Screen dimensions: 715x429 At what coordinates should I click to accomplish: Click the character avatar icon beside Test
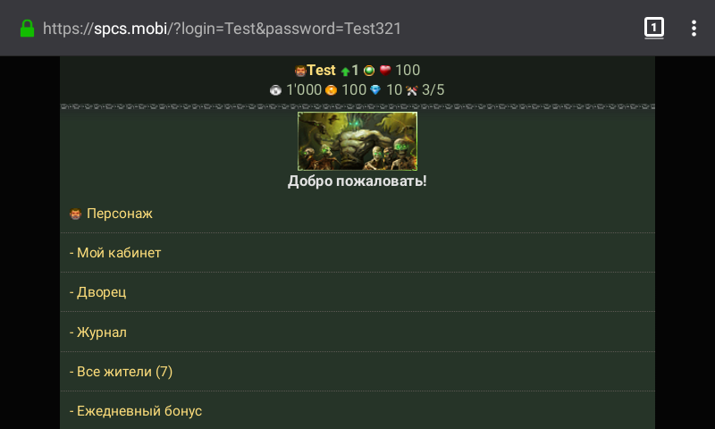pos(300,71)
